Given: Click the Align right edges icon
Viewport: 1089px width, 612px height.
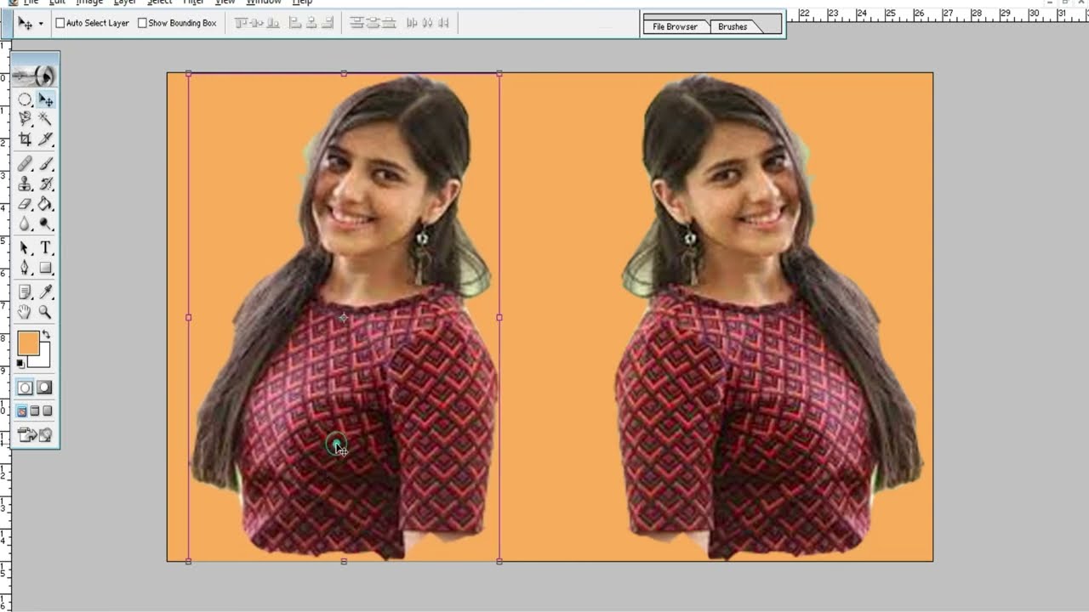Looking at the screenshot, I should [326, 23].
